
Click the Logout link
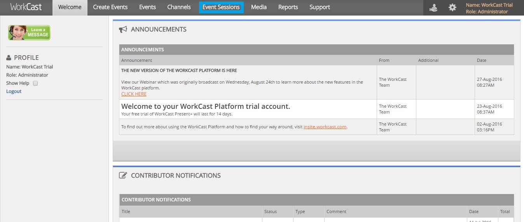point(14,91)
